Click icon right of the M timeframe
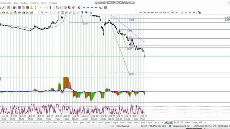The height and width of the screenshot is (129, 230). coord(199,13)
